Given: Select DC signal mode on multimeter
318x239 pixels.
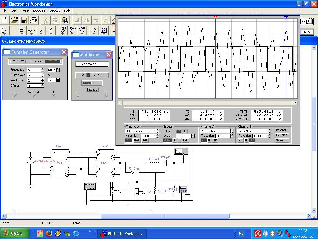Looking at the screenshot, I should [97, 83].
